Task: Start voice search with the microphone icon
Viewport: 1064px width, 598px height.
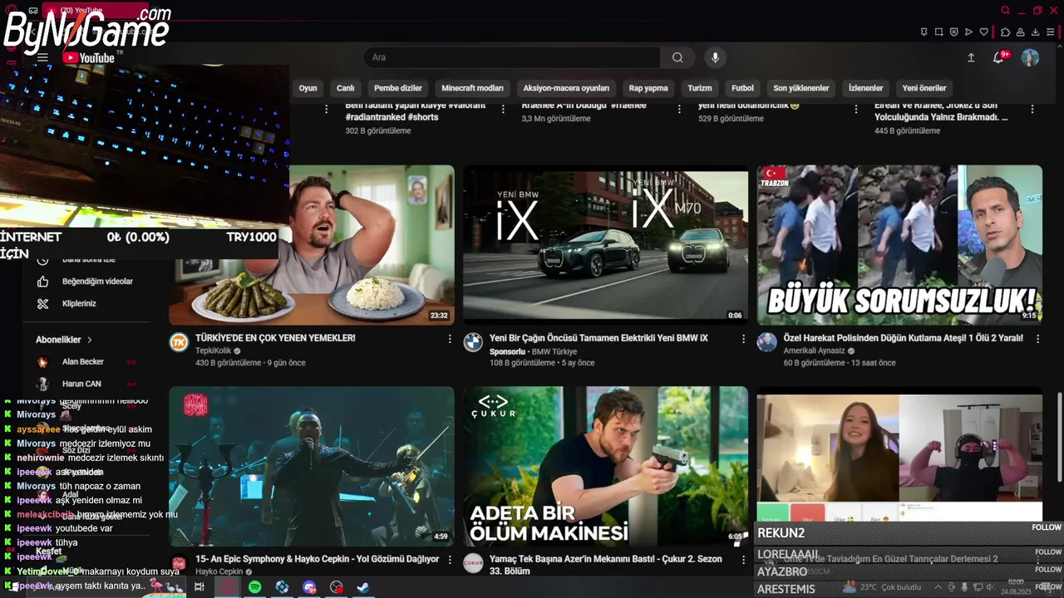Action: point(715,57)
